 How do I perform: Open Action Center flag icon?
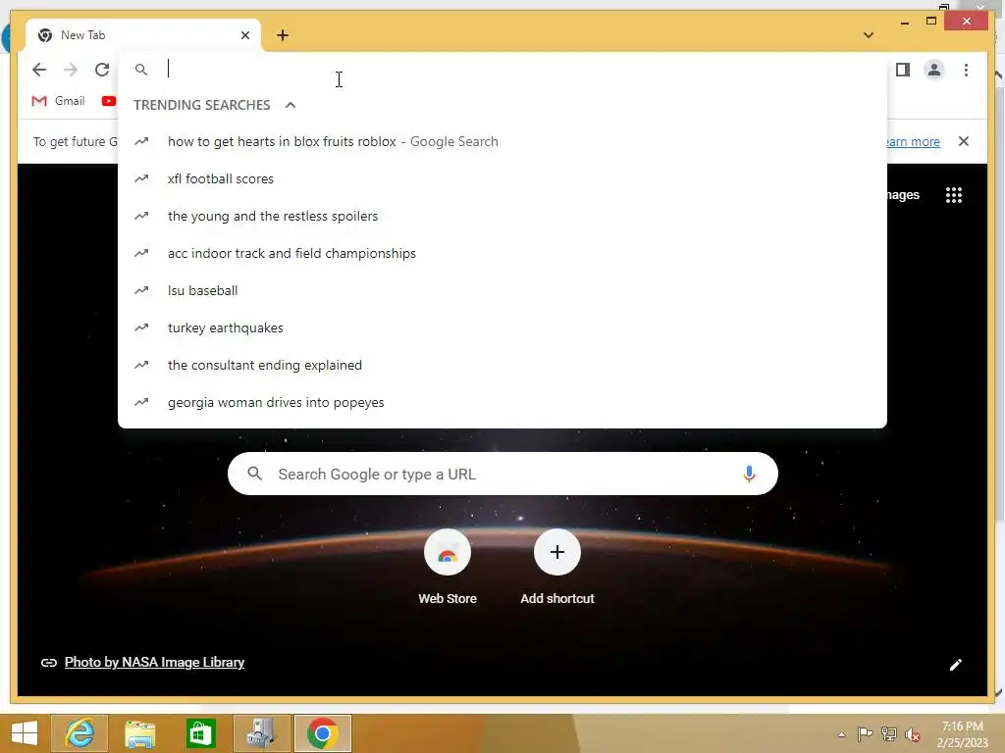(x=865, y=733)
